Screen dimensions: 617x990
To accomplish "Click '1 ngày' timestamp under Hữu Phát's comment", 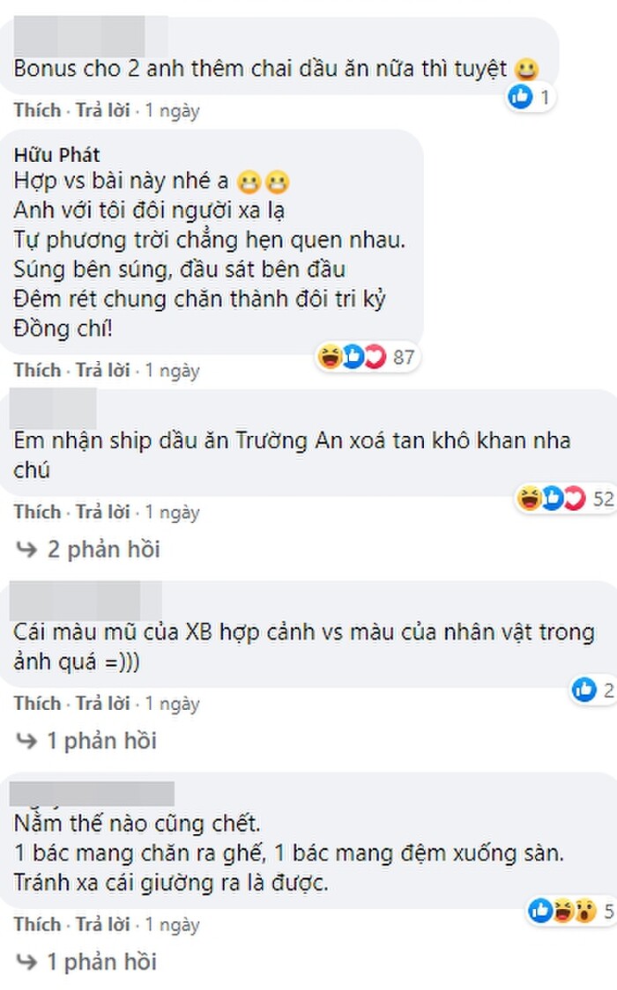I will click(x=173, y=371).
